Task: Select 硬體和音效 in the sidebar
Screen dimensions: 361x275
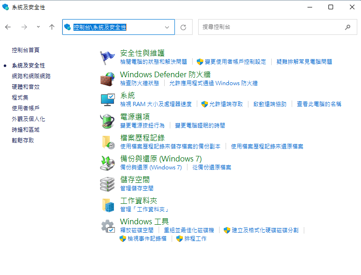Action: point(26,87)
